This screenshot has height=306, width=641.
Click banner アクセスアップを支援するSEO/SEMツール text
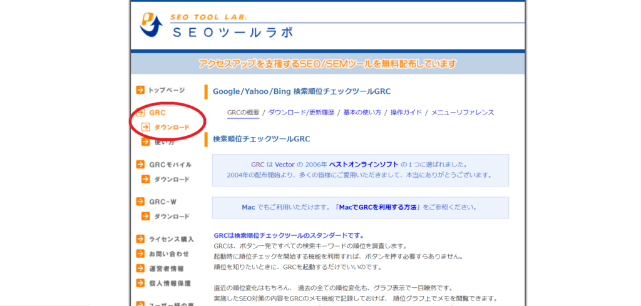point(327,64)
